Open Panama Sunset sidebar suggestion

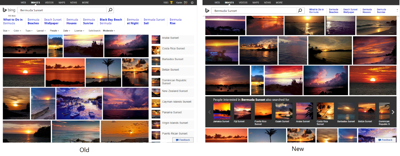pos(173,114)
